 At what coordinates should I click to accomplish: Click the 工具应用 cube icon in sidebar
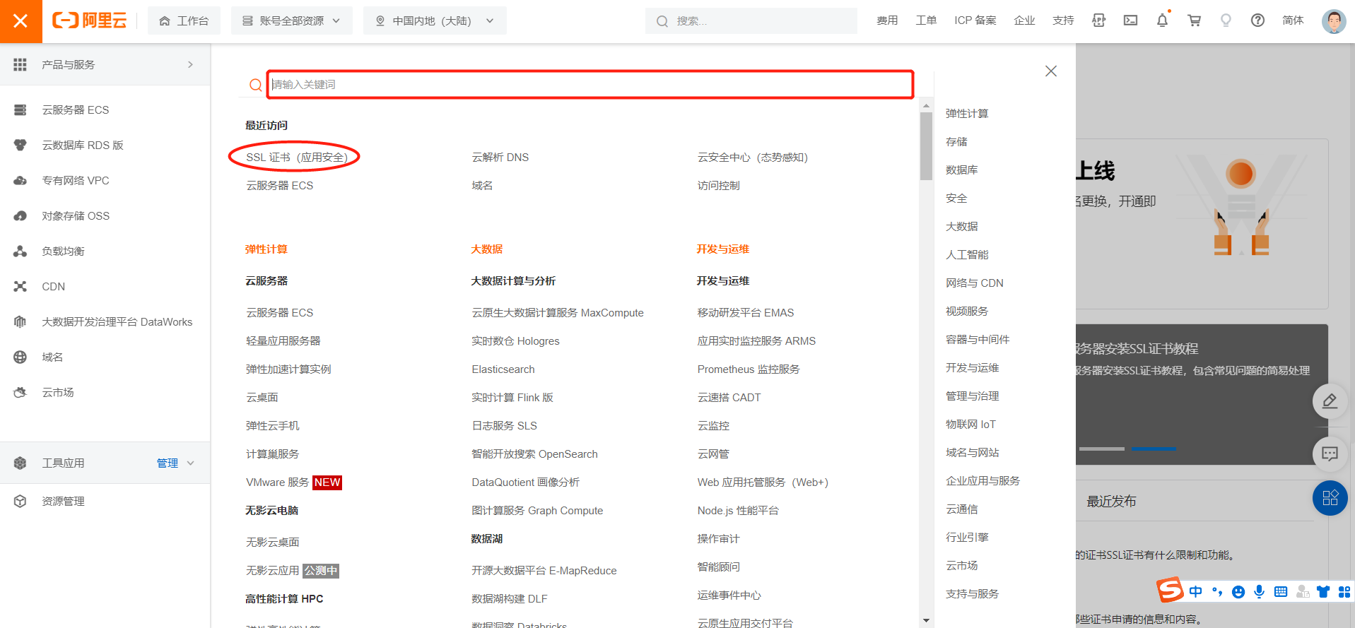coord(20,463)
